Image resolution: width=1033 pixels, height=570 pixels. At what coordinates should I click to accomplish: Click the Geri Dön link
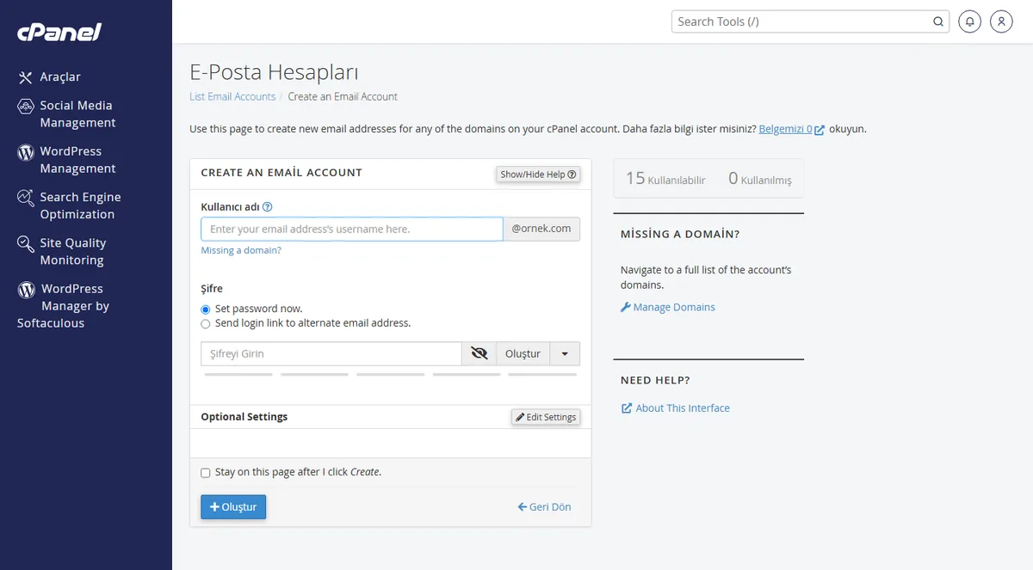pyautogui.click(x=544, y=507)
